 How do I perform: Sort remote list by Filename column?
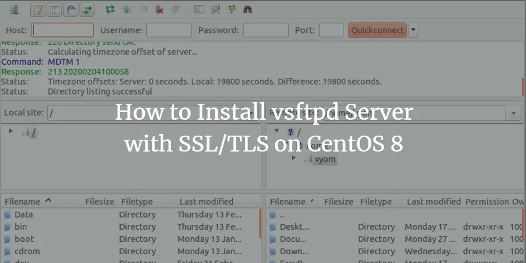click(x=288, y=201)
